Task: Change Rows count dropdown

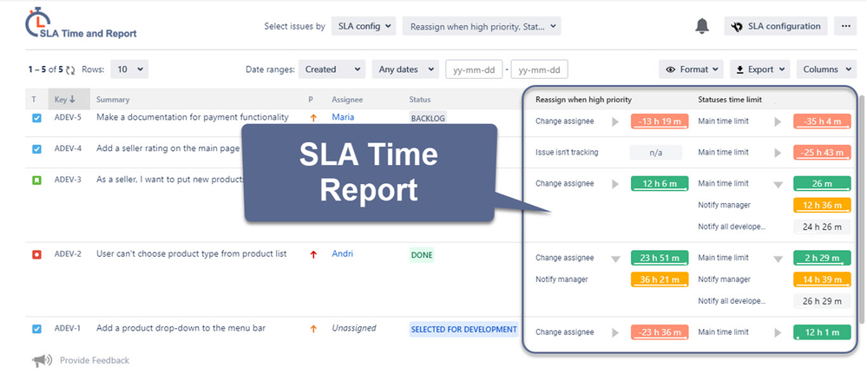Action: pos(129,69)
